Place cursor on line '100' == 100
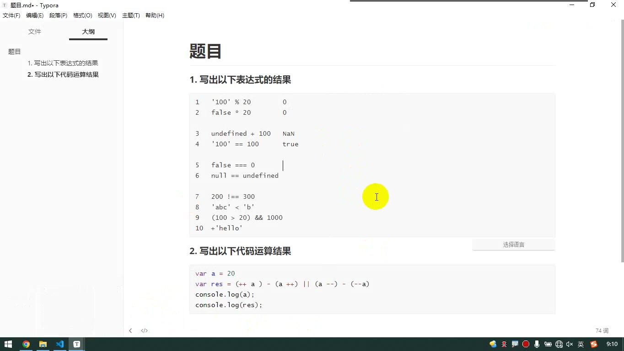The height and width of the screenshot is (351, 624). 235,144
